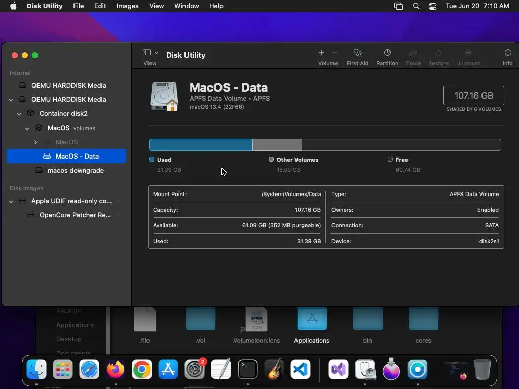Add a volume with the plus icon
This screenshot has width=519, height=389.
321,53
